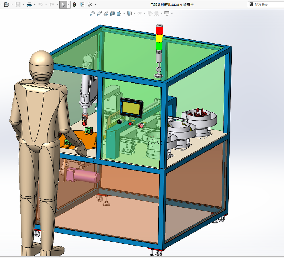Open the file properties list icon

[82, 4]
